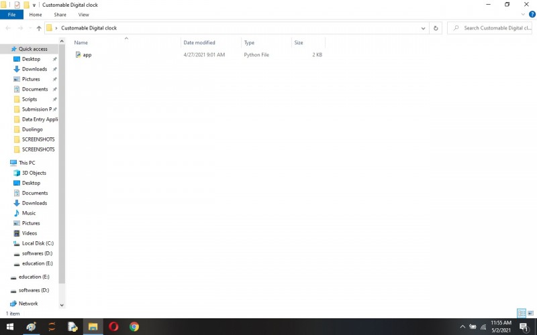Select Quick access in navigation pane
This screenshot has height=335, width=537.
(x=33, y=49)
